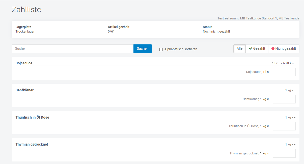Image resolution: width=304 pixels, height=164 pixels.
Task: Click the Thymian getrocknet item heading
Action: (32, 144)
